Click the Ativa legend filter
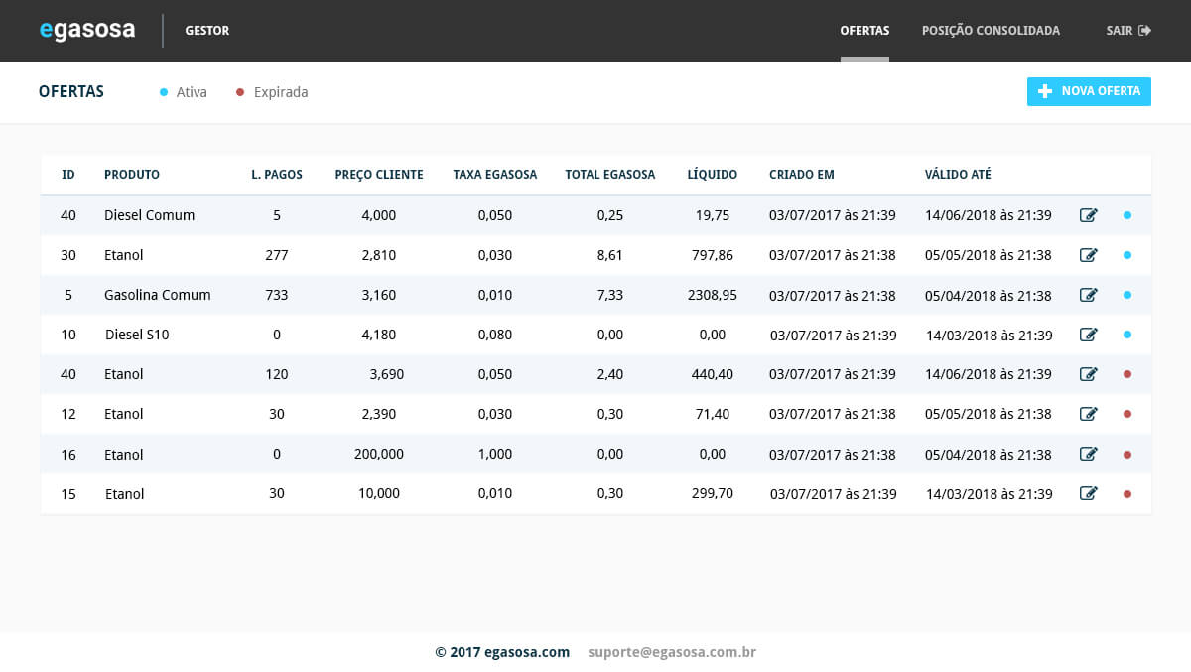Image resolution: width=1191 pixels, height=672 pixels. (x=184, y=92)
